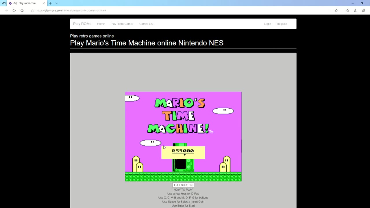
Task: Click the HOW TO PLAY text
Action: click(183, 190)
